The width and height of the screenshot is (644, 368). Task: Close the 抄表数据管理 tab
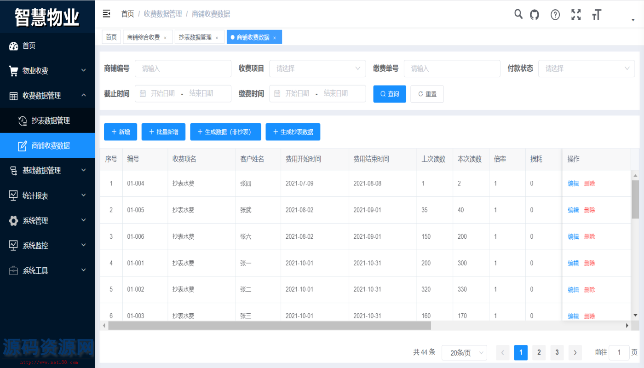tap(217, 38)
